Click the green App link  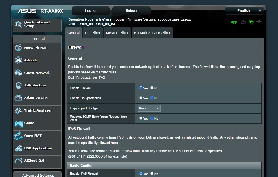(234, 22)
